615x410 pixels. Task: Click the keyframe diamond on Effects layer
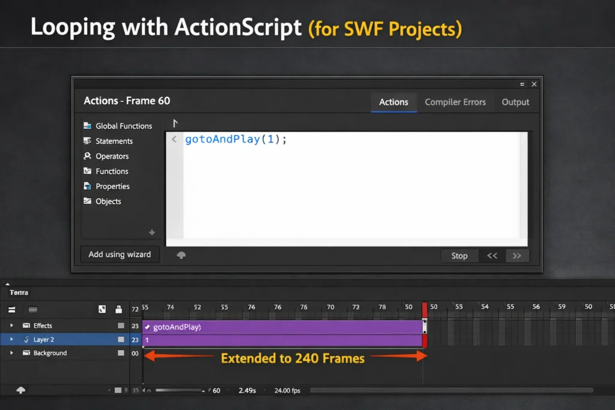pyautogui.click(x=148, y=327)
